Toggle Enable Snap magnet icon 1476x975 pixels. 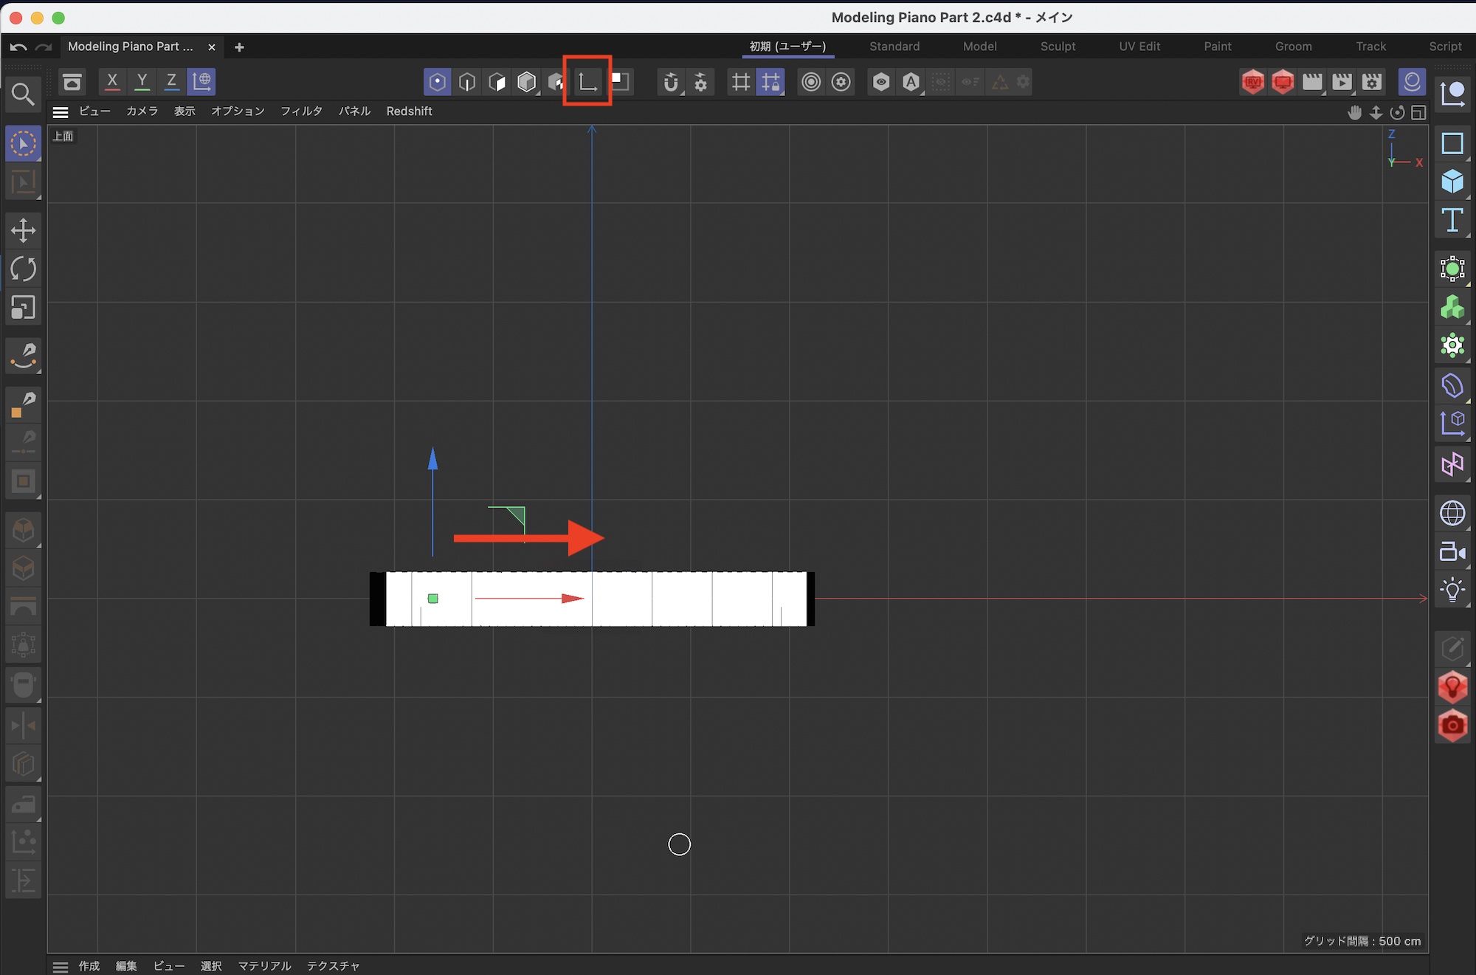pyautogui.click(x=670, y=82)
